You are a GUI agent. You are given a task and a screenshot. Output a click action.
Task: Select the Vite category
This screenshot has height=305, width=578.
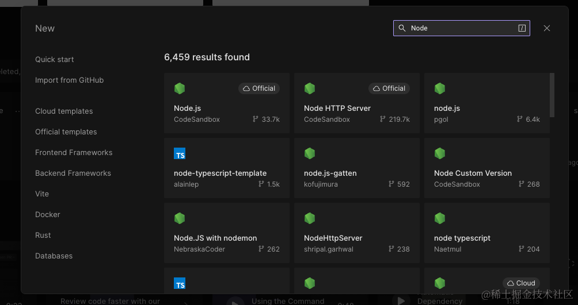41,194
